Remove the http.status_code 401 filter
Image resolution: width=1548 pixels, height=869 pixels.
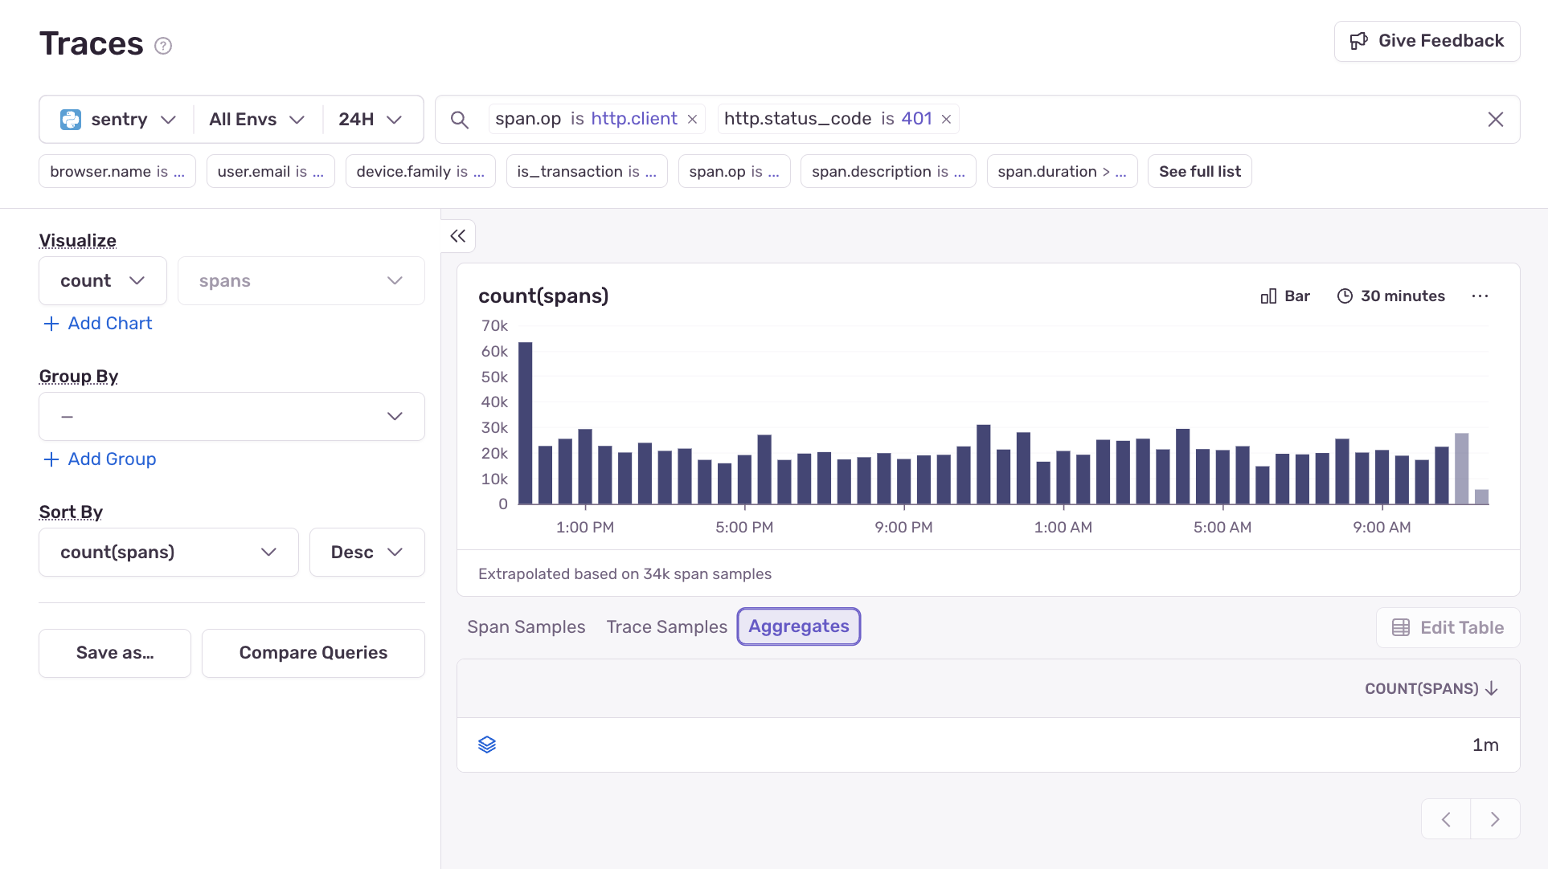(x=947, y=120)
